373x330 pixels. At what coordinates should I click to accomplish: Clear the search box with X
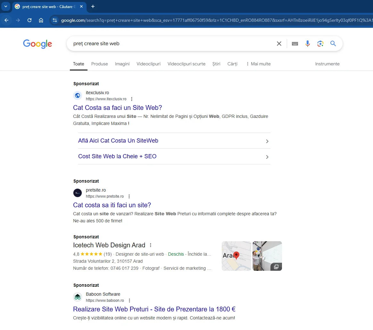pos(279,44)
